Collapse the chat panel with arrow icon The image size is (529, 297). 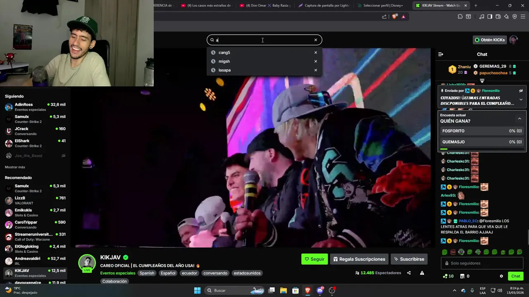[x=441, y=54]
